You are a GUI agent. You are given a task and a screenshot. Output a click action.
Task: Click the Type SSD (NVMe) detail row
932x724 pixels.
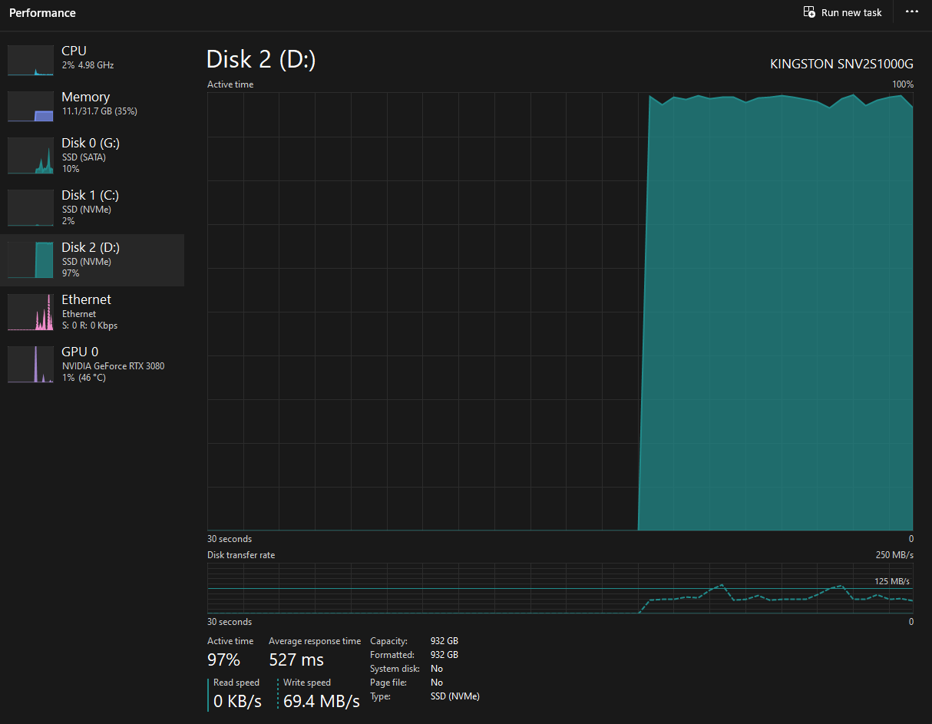pos(424,696)
